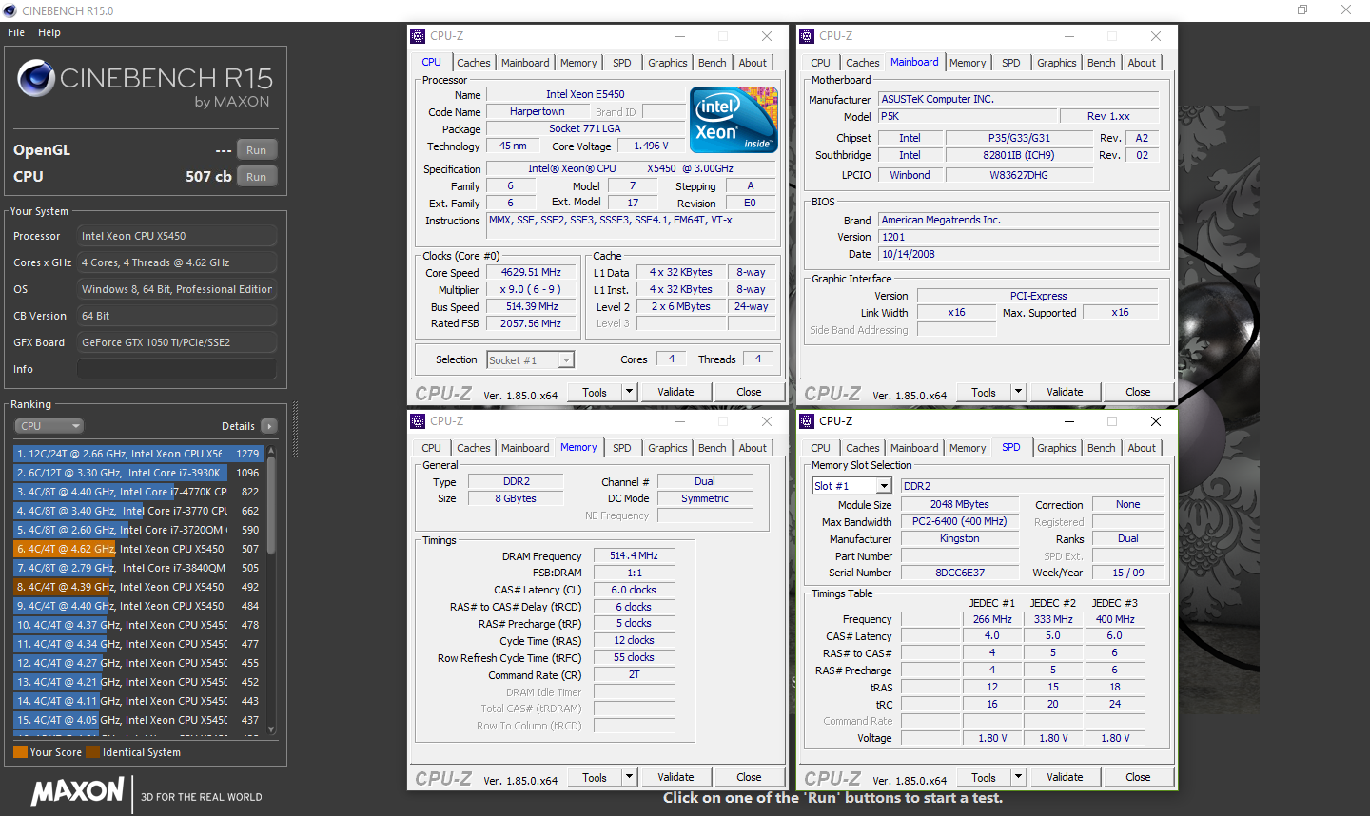Click the Your Score orange legend swatch
Image resolution: width=1370 pixels, height=816 pixels.
click(20, 752)
